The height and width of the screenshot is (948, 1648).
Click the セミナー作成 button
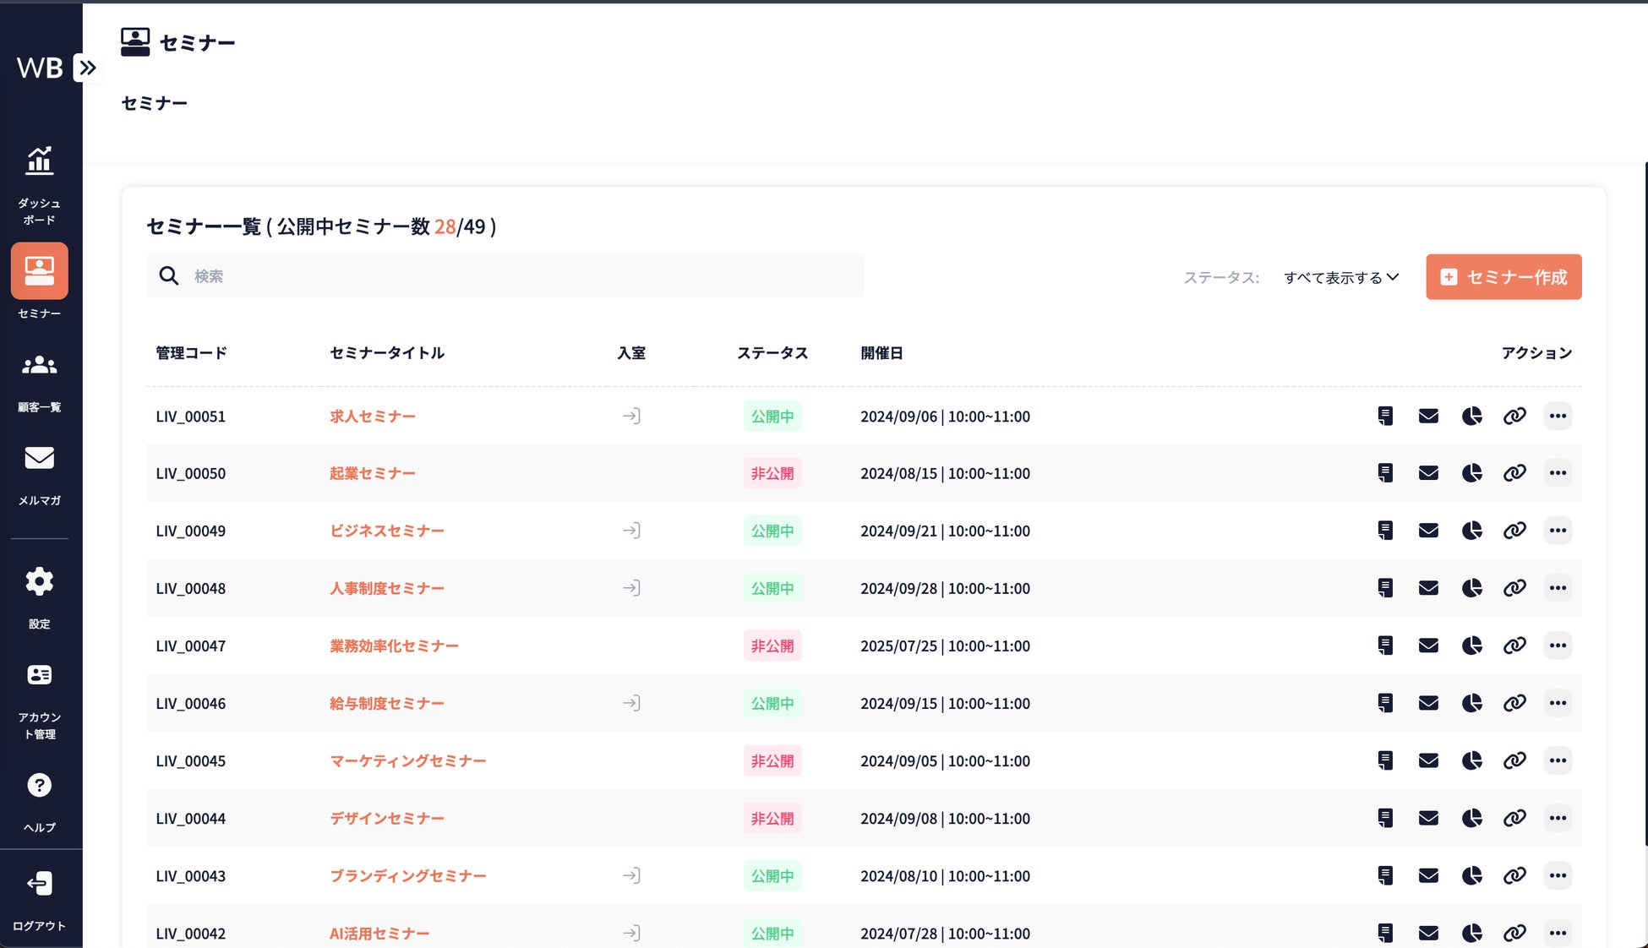(x=1503, y=277)
